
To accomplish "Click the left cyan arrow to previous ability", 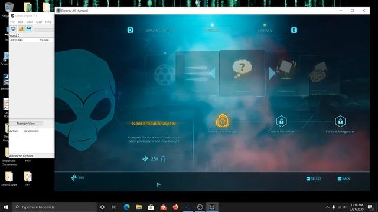I will [x=213, y=73].
